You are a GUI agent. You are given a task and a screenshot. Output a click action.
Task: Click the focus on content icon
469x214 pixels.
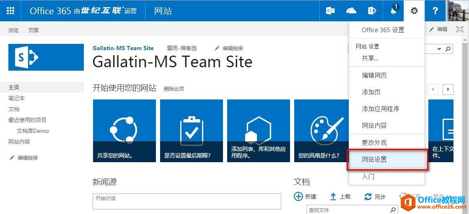(x=459, y=29)
